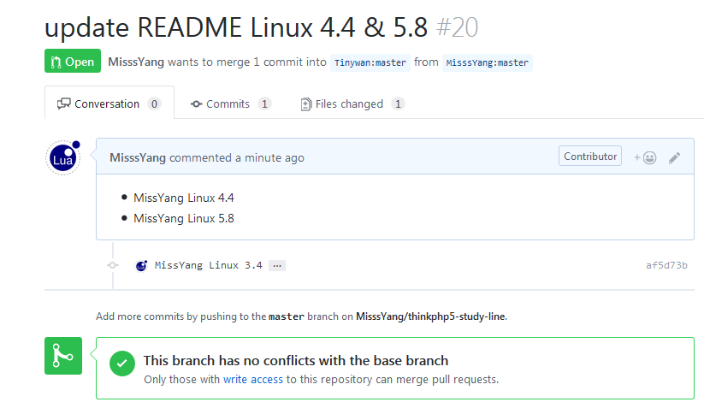Click the add reaction smiley icon
This screenshot has height=408, width=704.
(645, 157)
